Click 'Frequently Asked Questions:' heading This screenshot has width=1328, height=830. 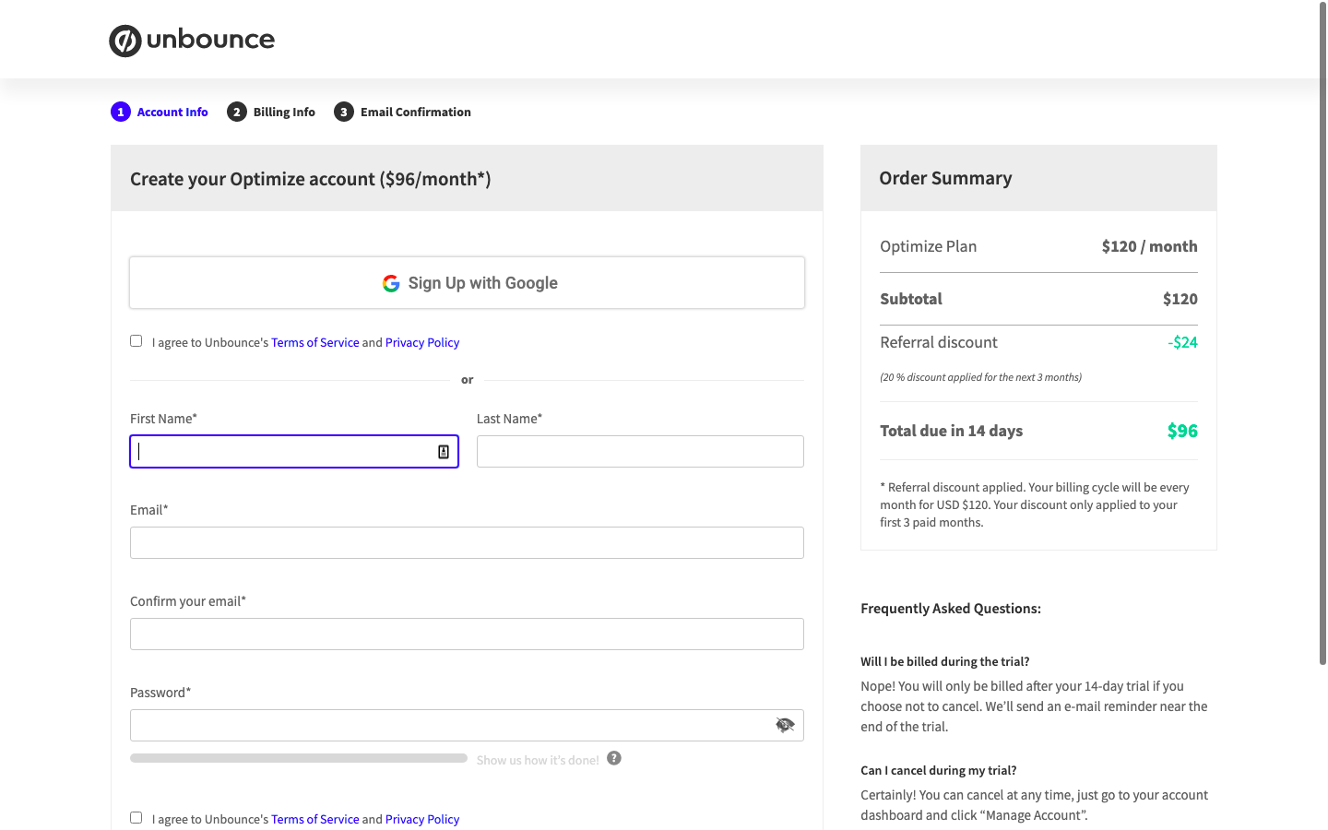[951, 609]
